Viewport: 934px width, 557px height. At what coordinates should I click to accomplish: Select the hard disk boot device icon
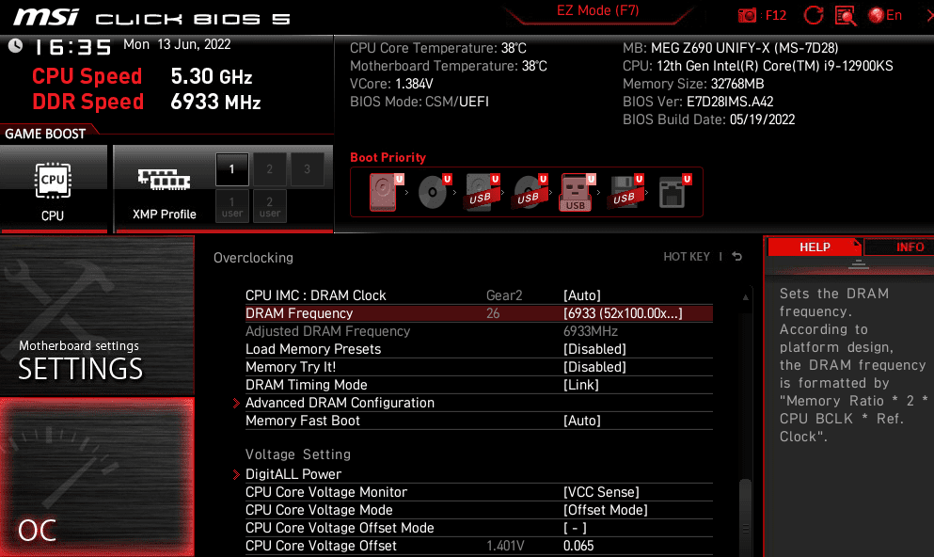tap(384, 192)
